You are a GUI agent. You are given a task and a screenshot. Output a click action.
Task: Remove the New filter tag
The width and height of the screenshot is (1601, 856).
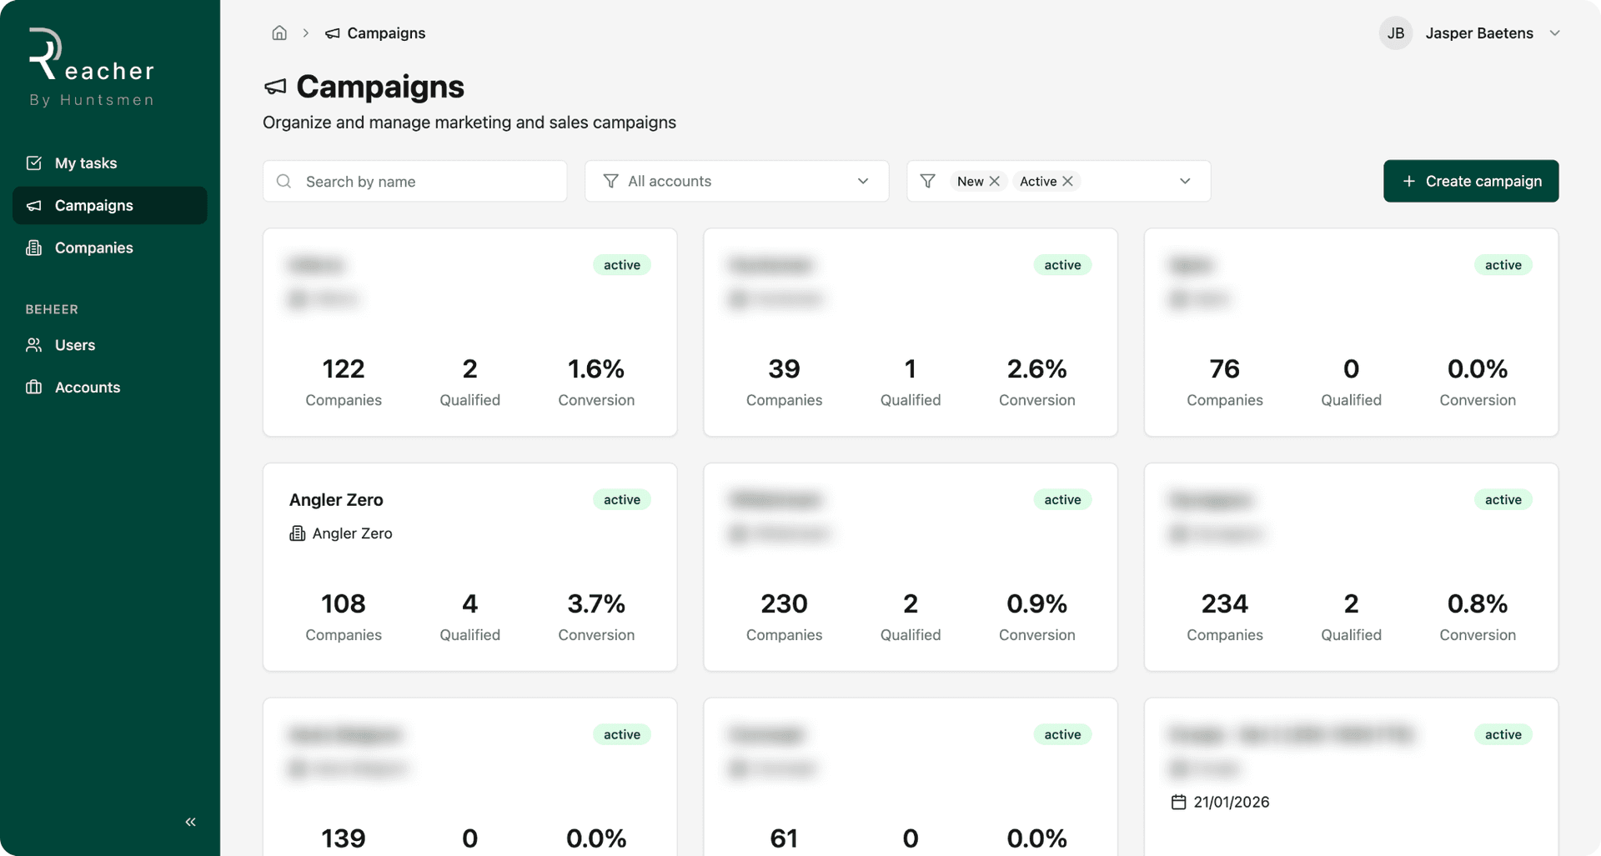pos(995,182)
